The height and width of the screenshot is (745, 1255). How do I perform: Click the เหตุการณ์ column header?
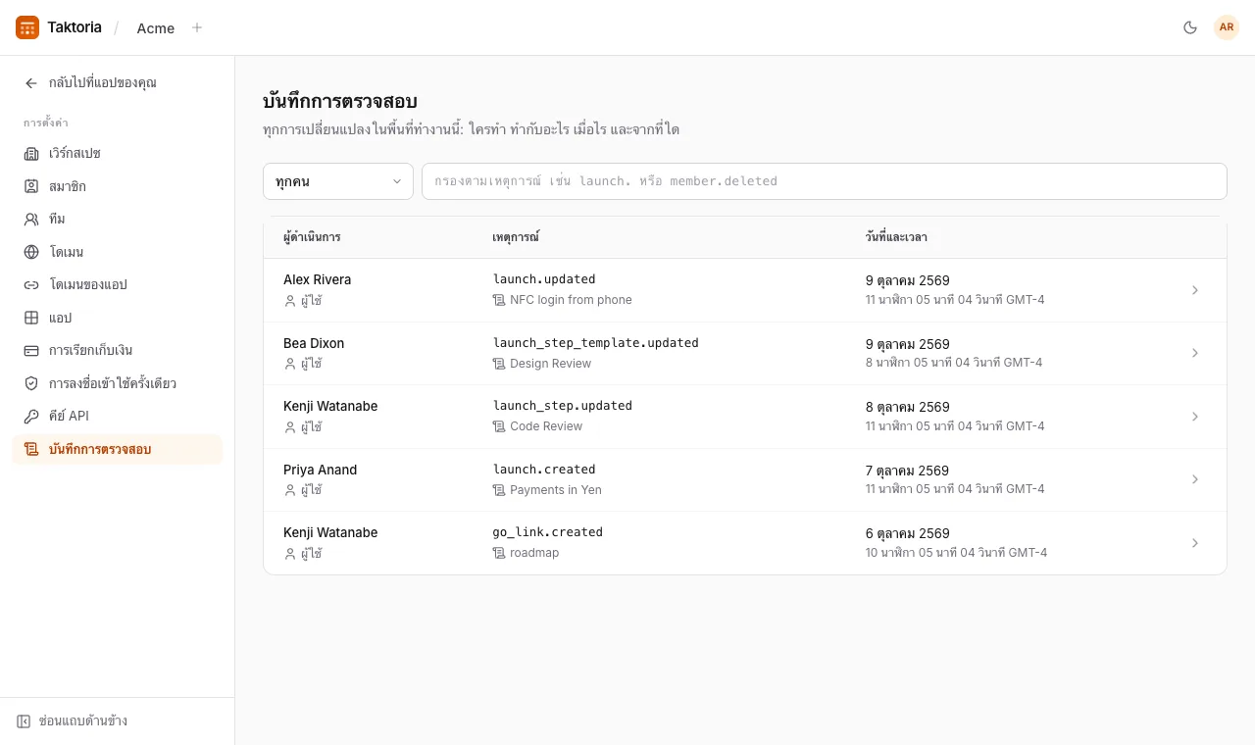pyautogui.click(x=516, y=237)
